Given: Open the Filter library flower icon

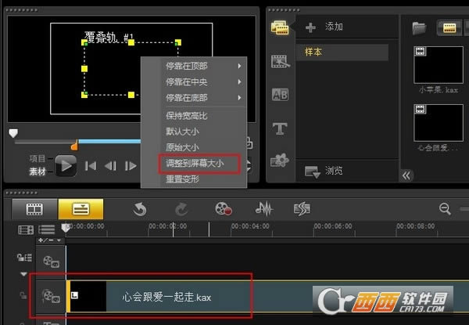Looking at the screenshot, I should (x=280, y=161).
